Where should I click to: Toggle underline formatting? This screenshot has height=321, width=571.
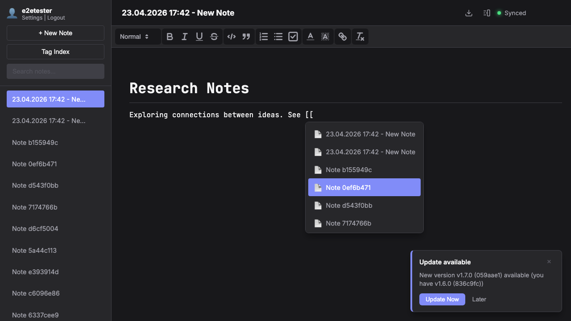199,37
